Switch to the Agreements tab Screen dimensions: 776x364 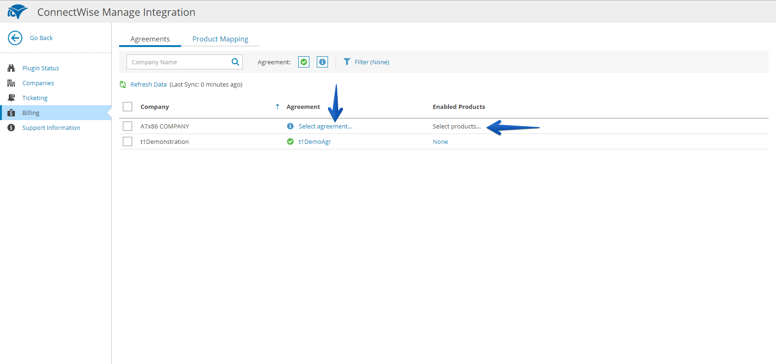pos(150,39)
